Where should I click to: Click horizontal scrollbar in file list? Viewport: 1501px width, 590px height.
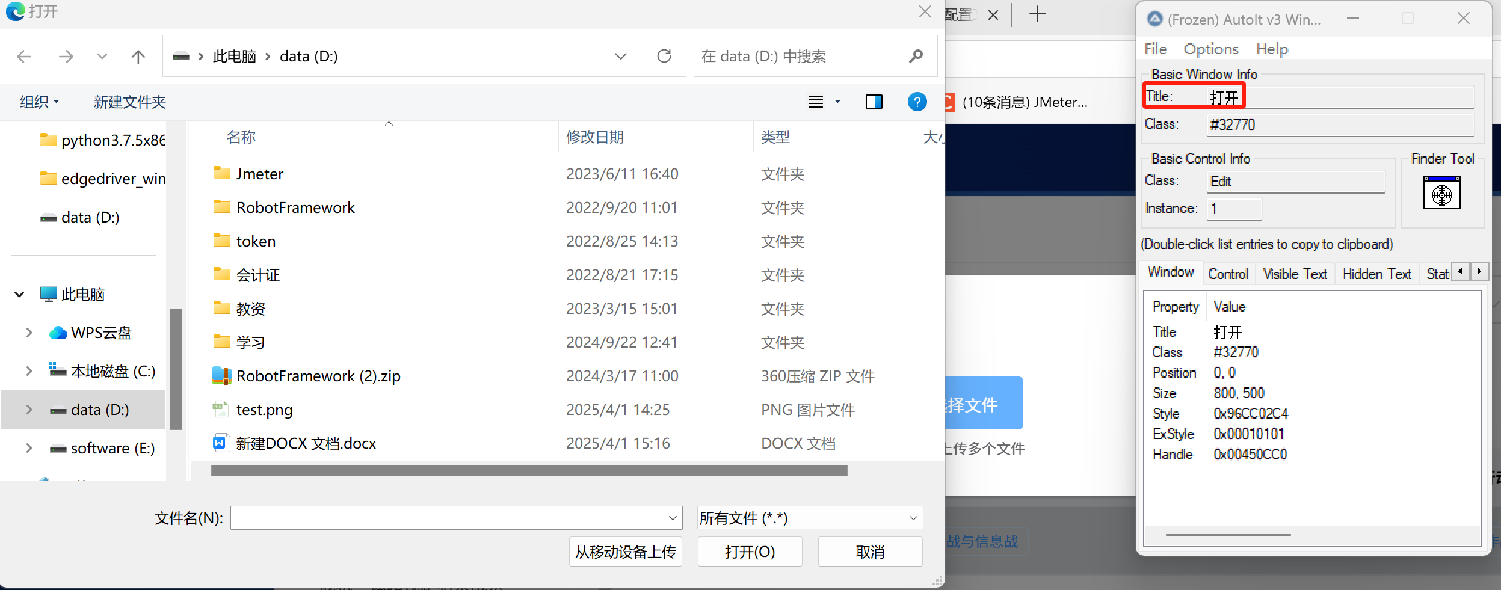529,470
